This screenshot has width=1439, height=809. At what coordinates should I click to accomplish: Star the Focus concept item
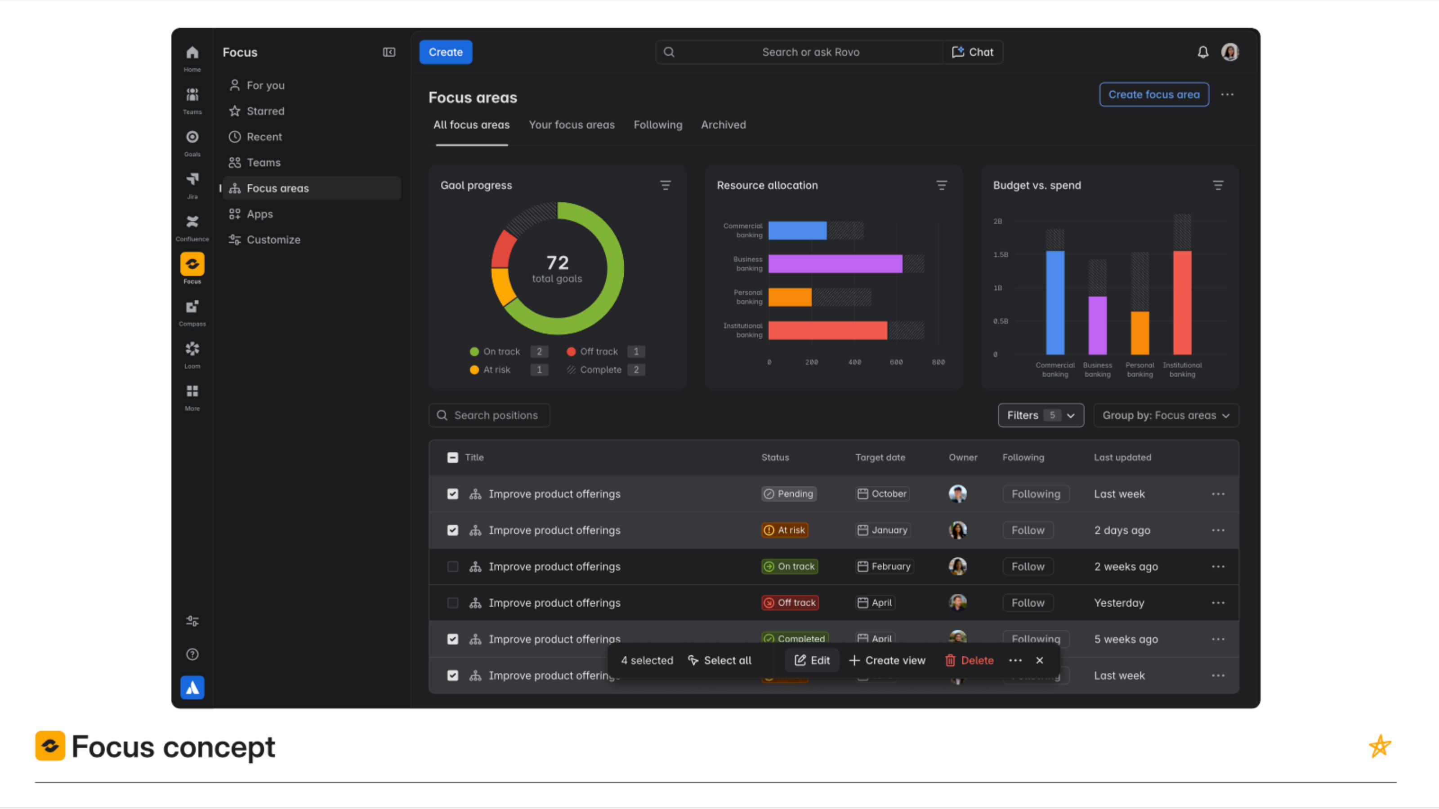[x=1379, y=746]
